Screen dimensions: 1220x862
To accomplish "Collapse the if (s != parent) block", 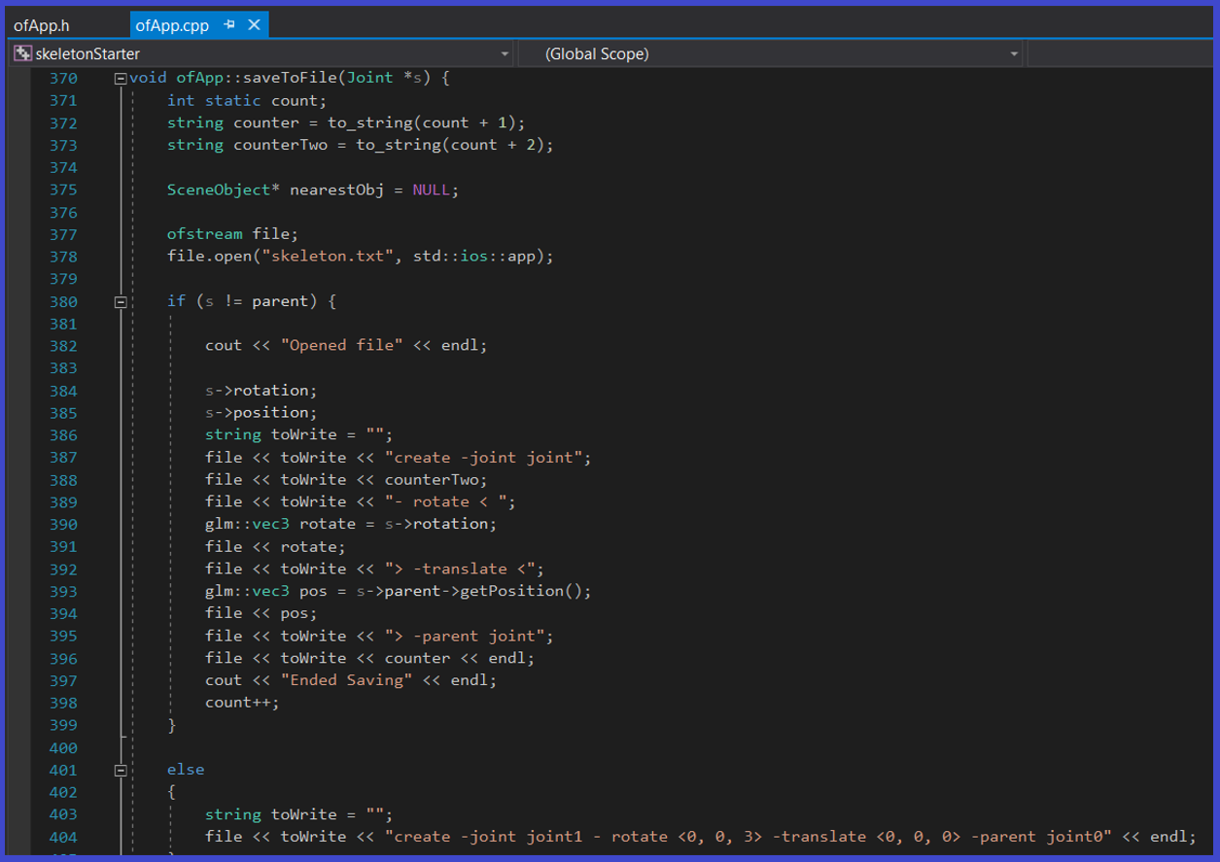I will (x=121, y=301).
